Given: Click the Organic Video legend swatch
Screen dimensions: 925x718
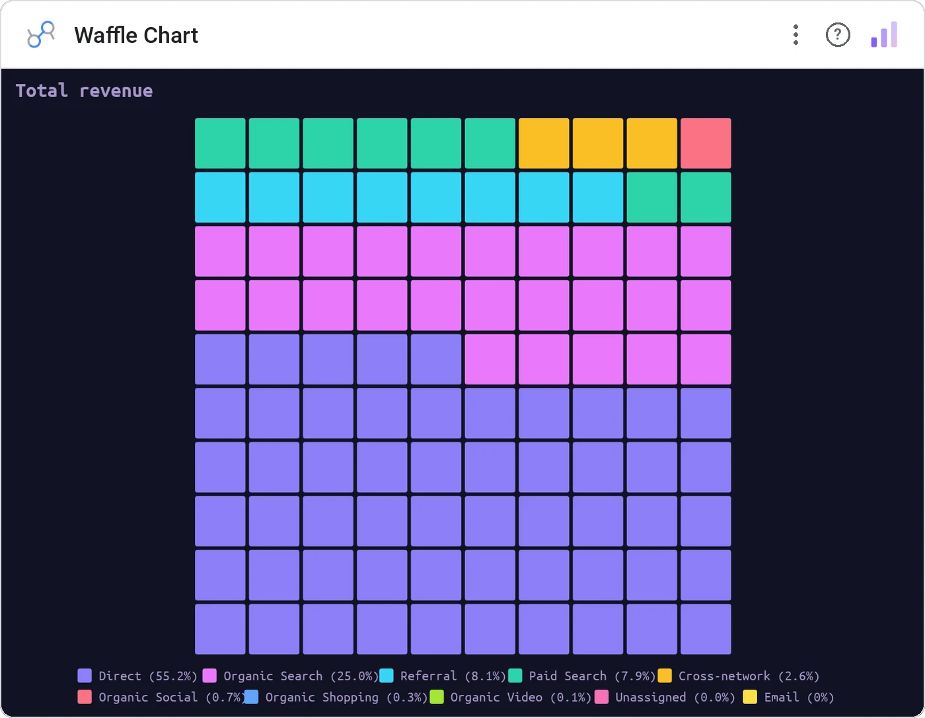Looking at the screenshot, I should 436,697.
